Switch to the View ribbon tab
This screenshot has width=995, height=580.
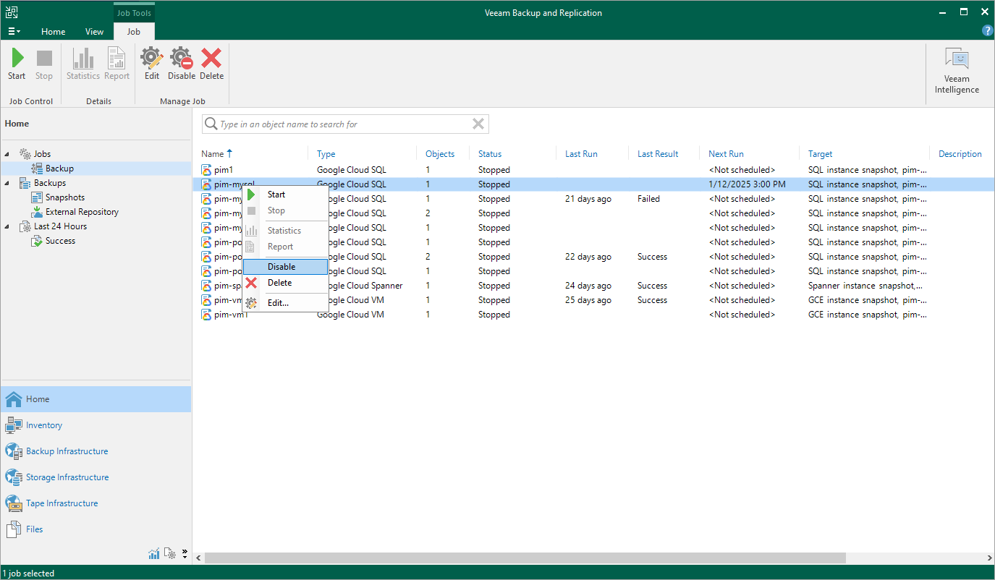point(94,31)
